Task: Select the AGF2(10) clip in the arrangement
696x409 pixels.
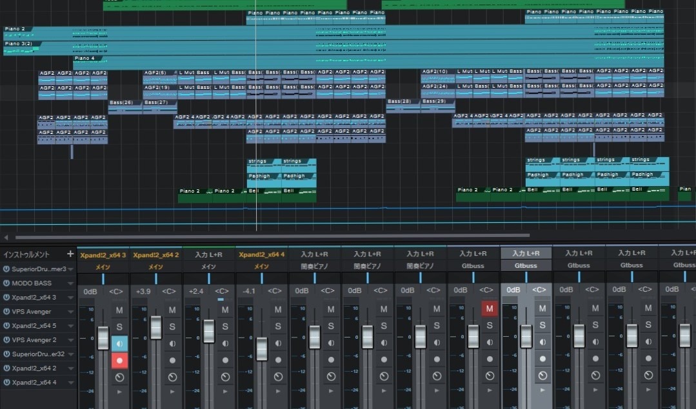Action: [438, 76]
